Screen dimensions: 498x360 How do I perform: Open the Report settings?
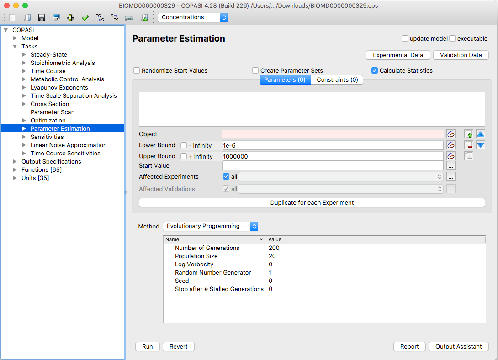pyautogui.click(x=409, y=346)
